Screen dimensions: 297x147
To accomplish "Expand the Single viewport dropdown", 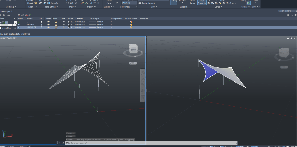I will tap(148, 3).
